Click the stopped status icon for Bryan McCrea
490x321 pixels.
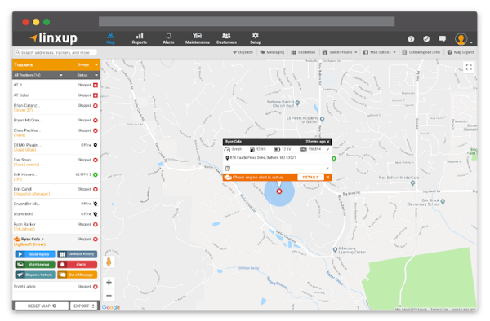(x=96, y=120)
